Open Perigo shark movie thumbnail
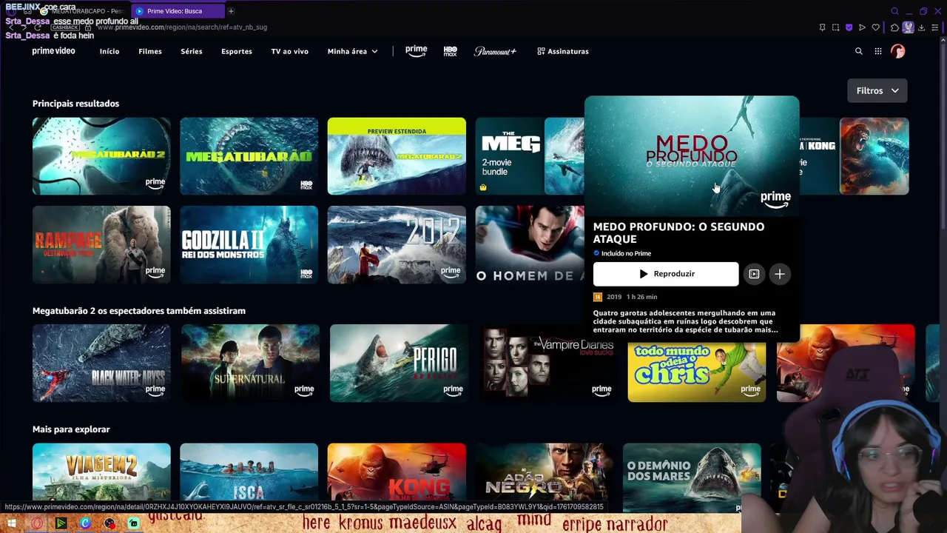 coord(399,363)
